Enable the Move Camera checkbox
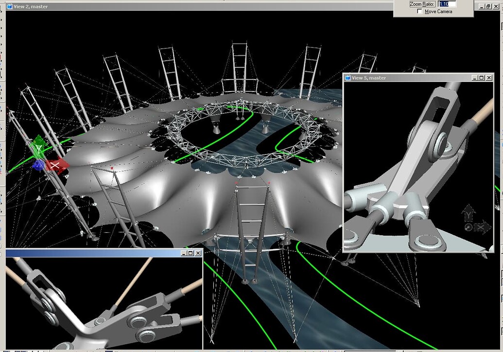The width and height of the screenshot is (503, 352). coord(419,11)
